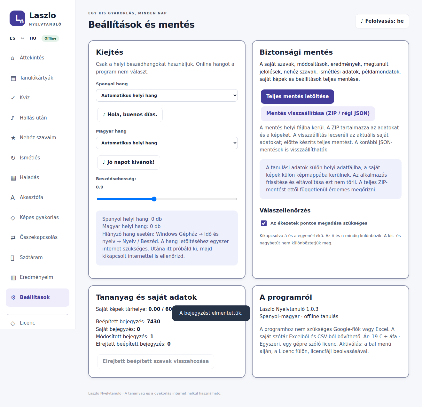Click the star icon beside Nehéz szavaim
Image resolution: width=422 pixels, height=407 pixels.
click(x=13, y=138)
